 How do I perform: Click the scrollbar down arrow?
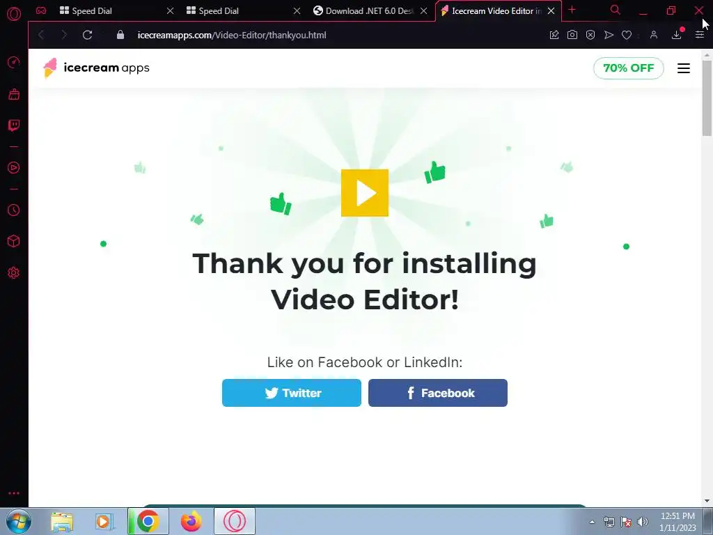(707, 501)
